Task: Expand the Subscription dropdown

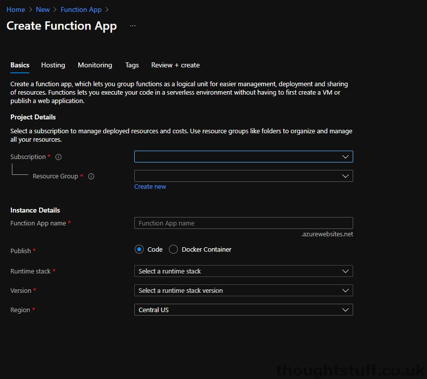Action: [x=243, y=157]
